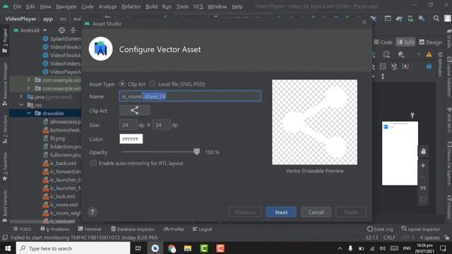Reset preview zoom with 1:1 icon
Viewport: 452px width, 254px height.
(423, 188)
